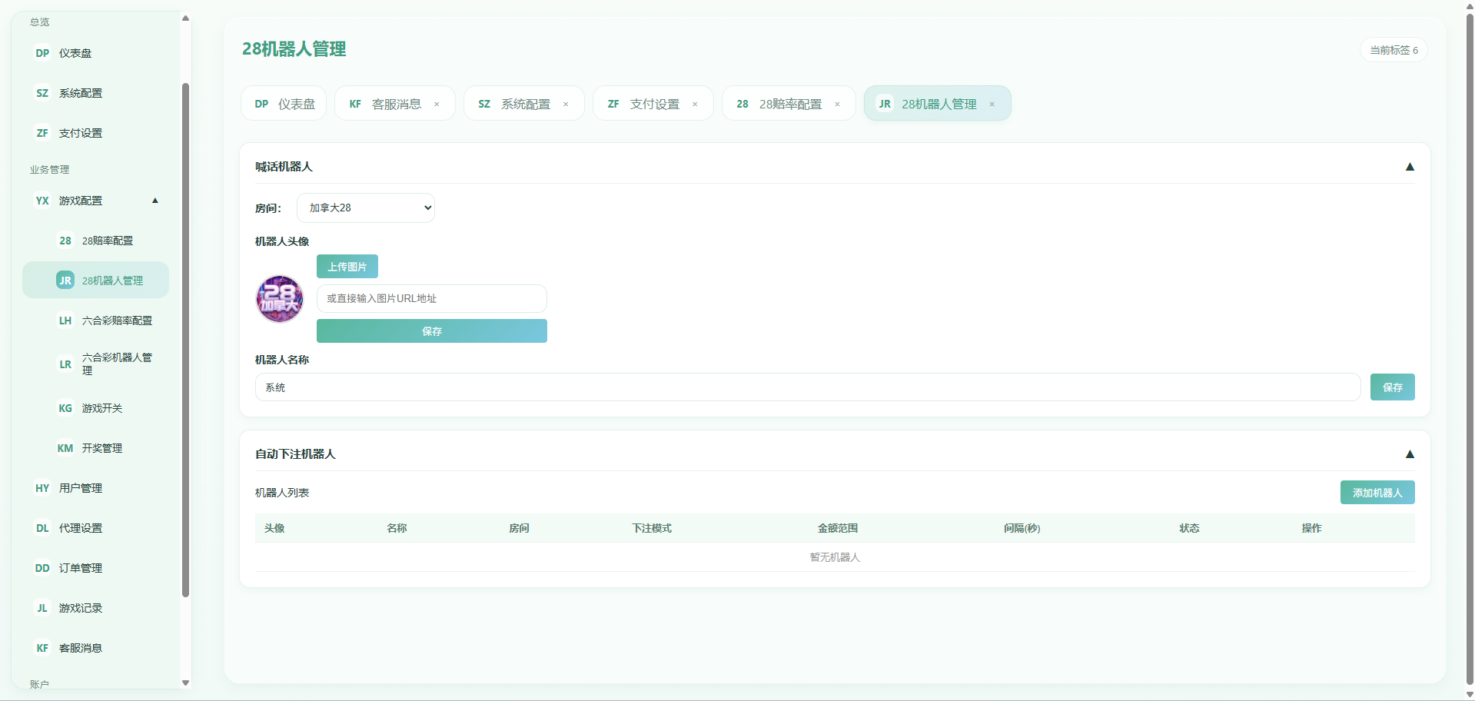Collapse the 游戏配置 sidebar group

pos(95,201)
